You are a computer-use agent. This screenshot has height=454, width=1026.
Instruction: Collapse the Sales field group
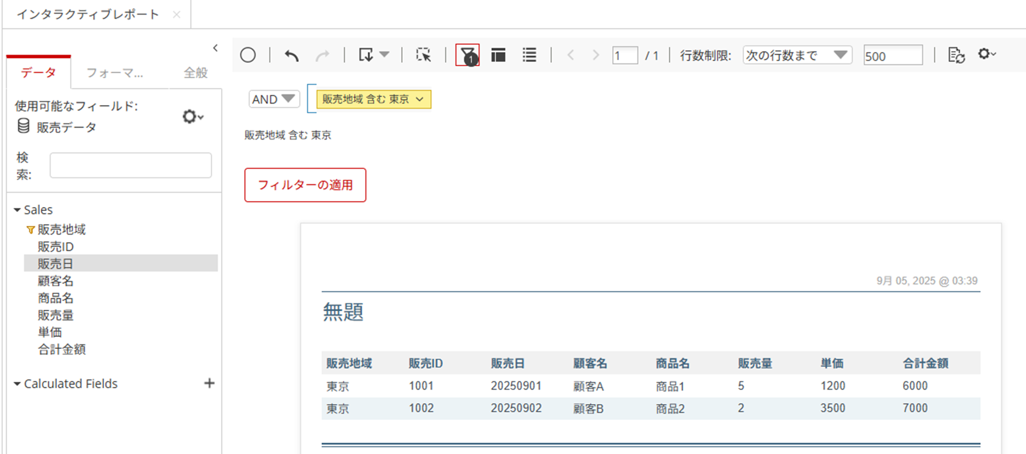(17, 210)
